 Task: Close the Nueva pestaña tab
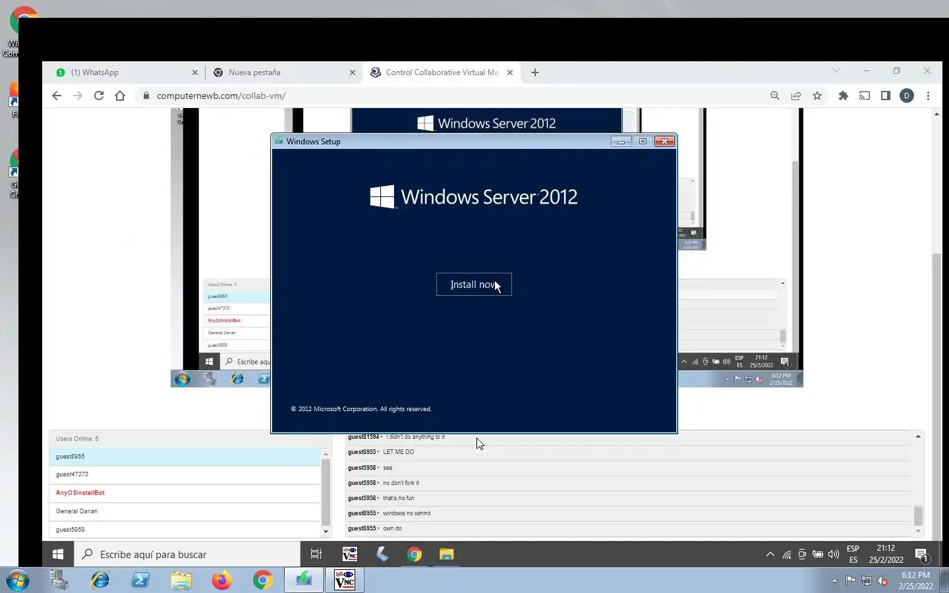(x=353, y=72)
